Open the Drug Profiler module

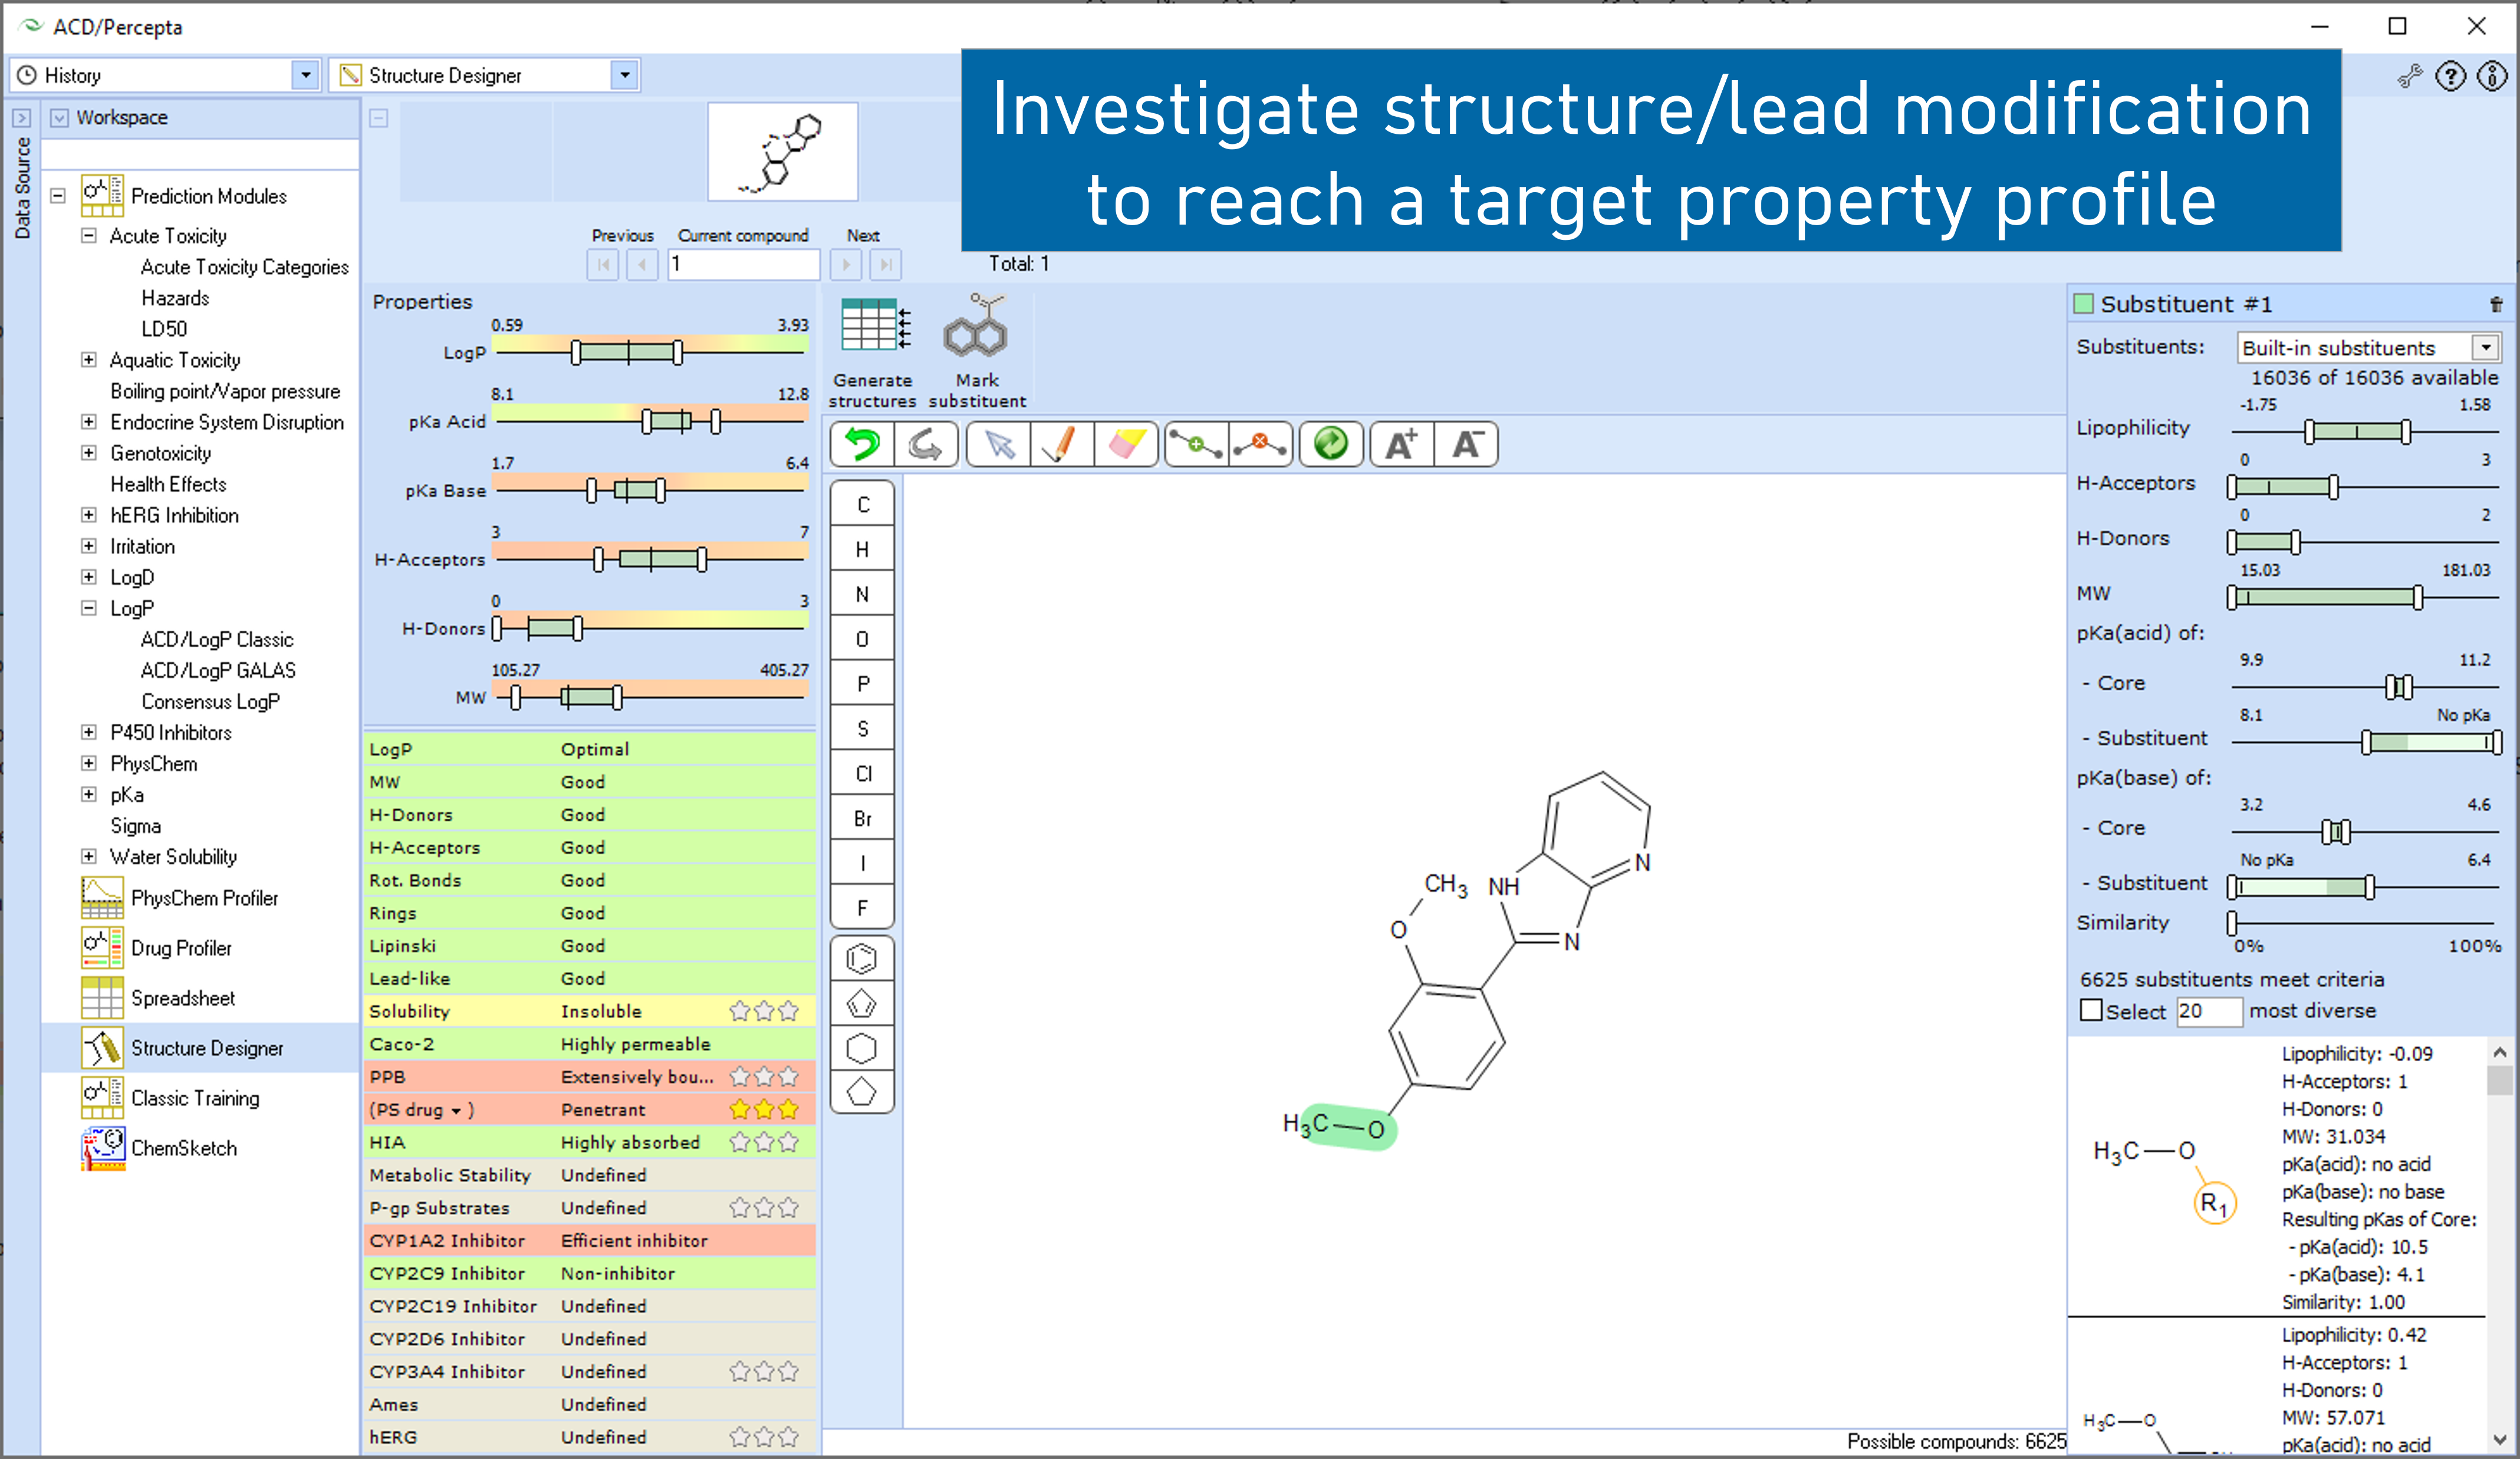click(x=180, y=948)
